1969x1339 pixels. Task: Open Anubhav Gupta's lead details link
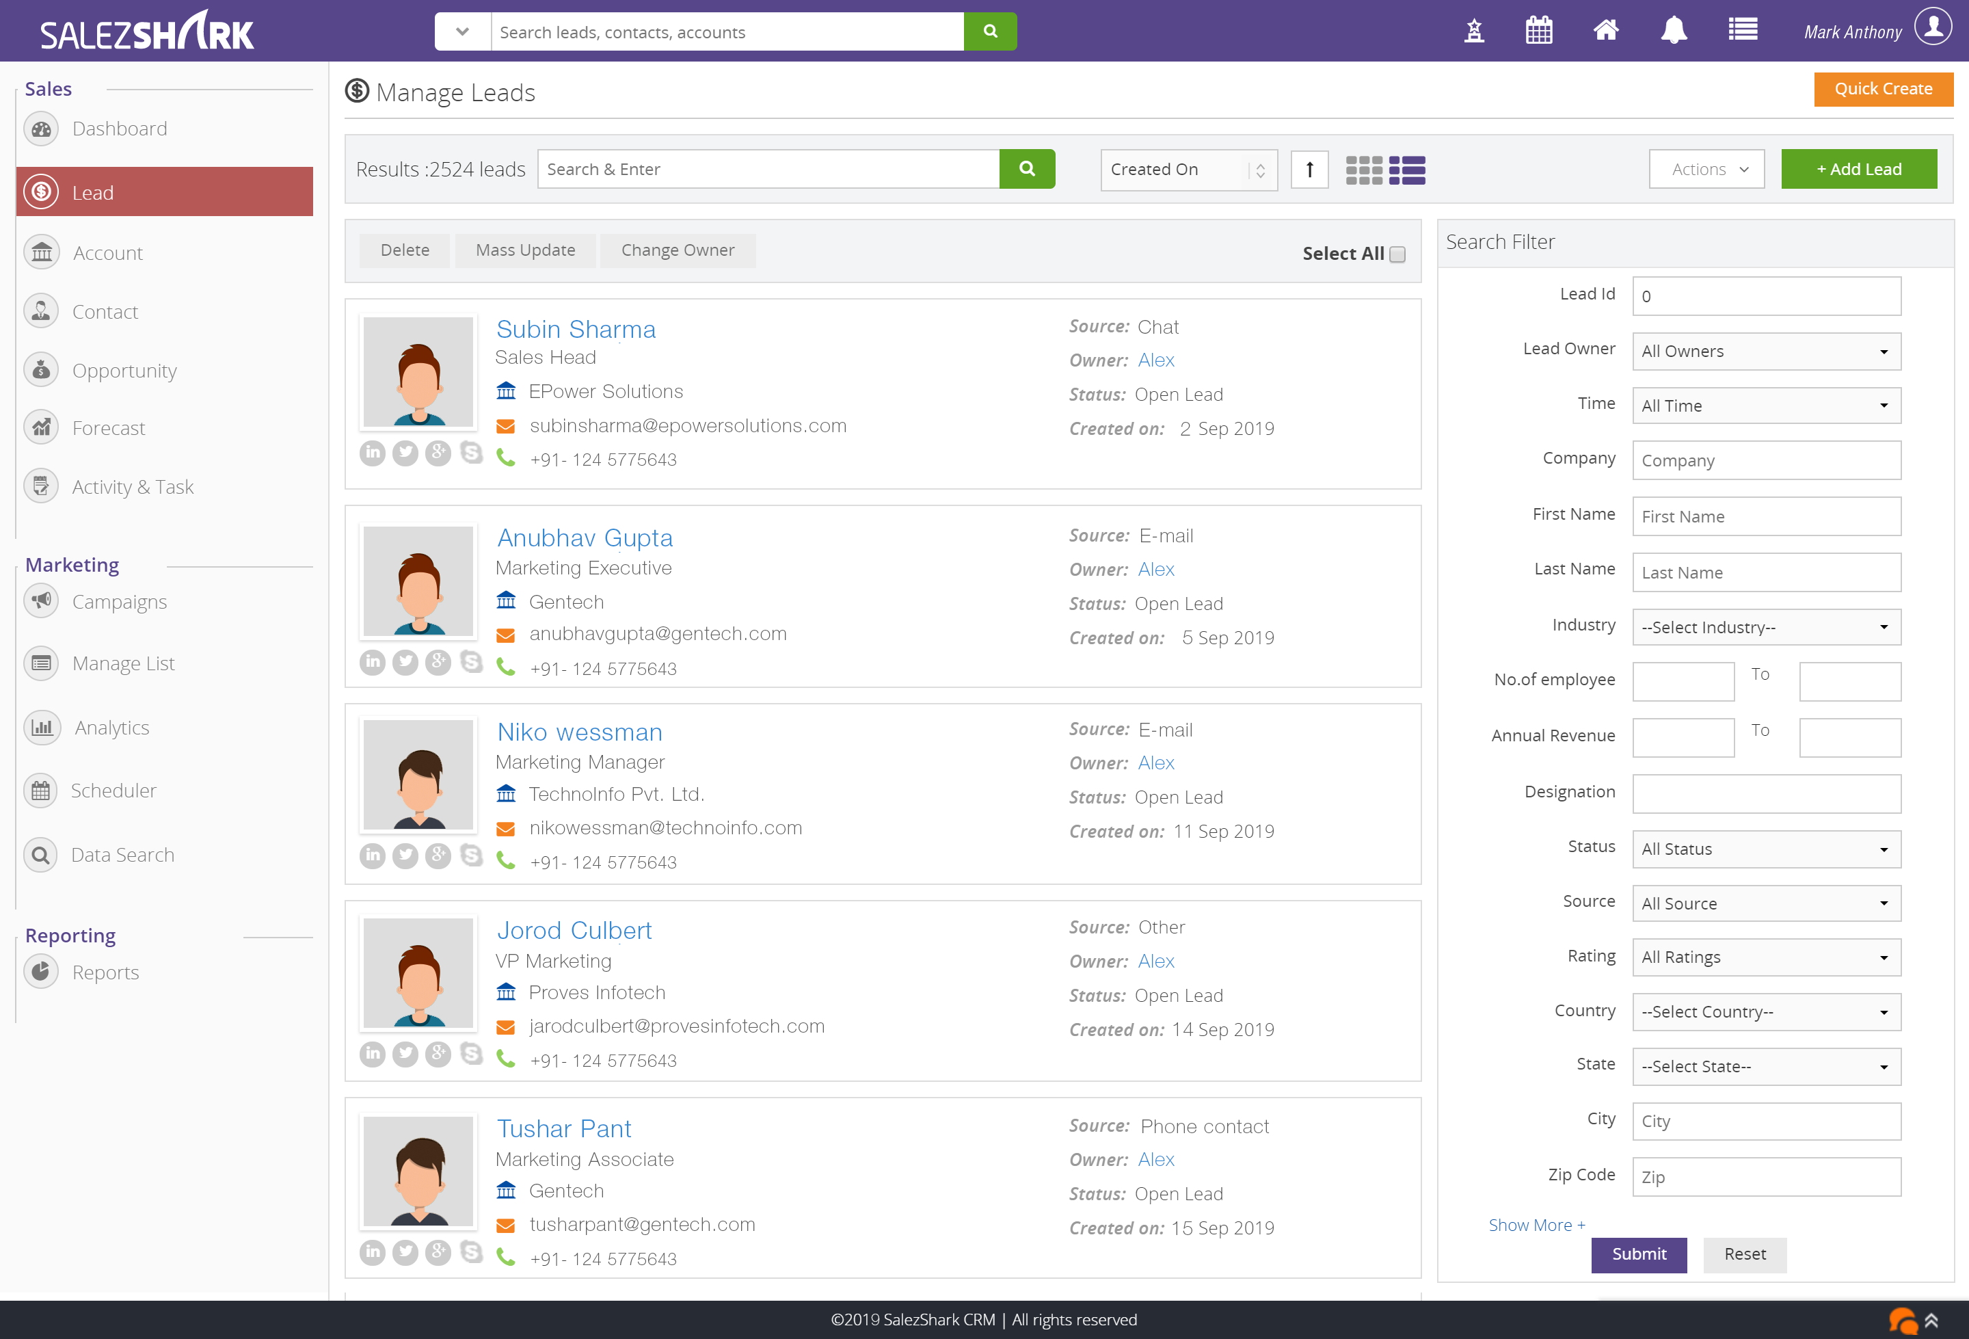point(585,538)
